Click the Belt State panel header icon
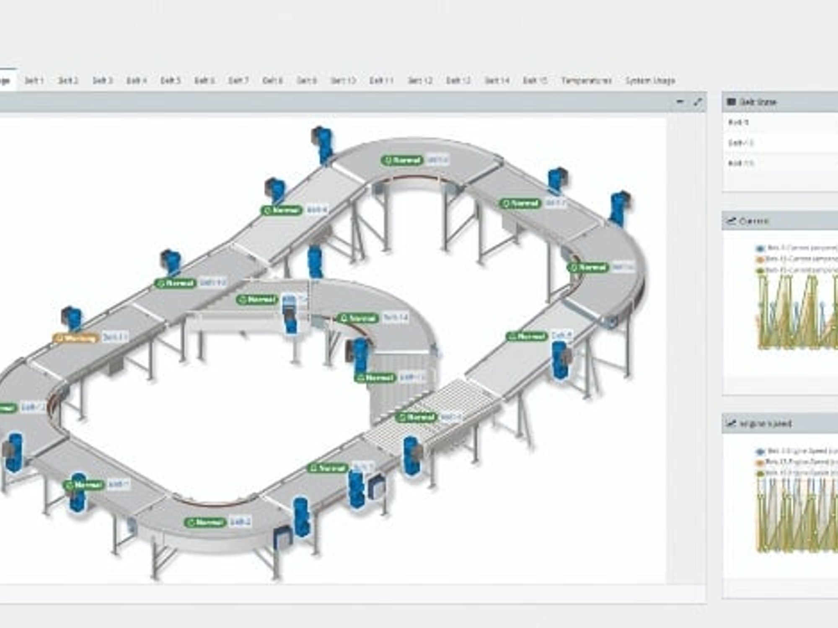838x628 pixels. click(731, 102)
